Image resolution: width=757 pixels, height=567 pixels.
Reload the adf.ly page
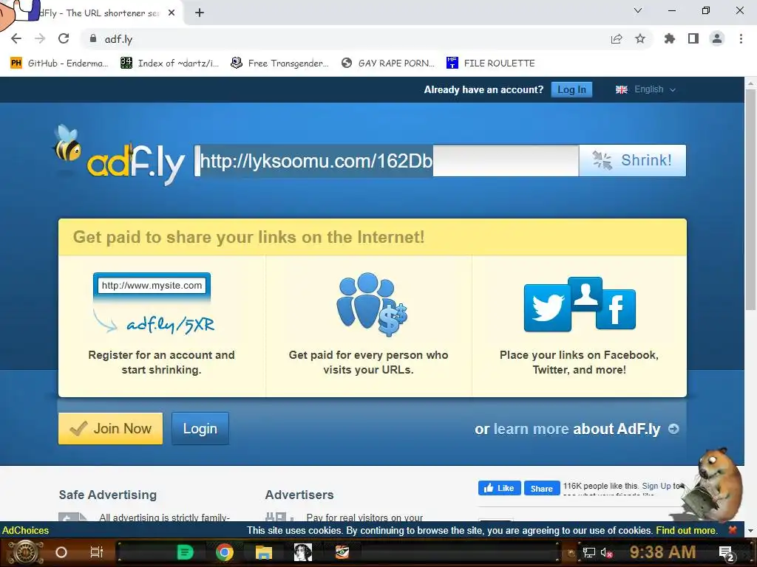(64, 38)
